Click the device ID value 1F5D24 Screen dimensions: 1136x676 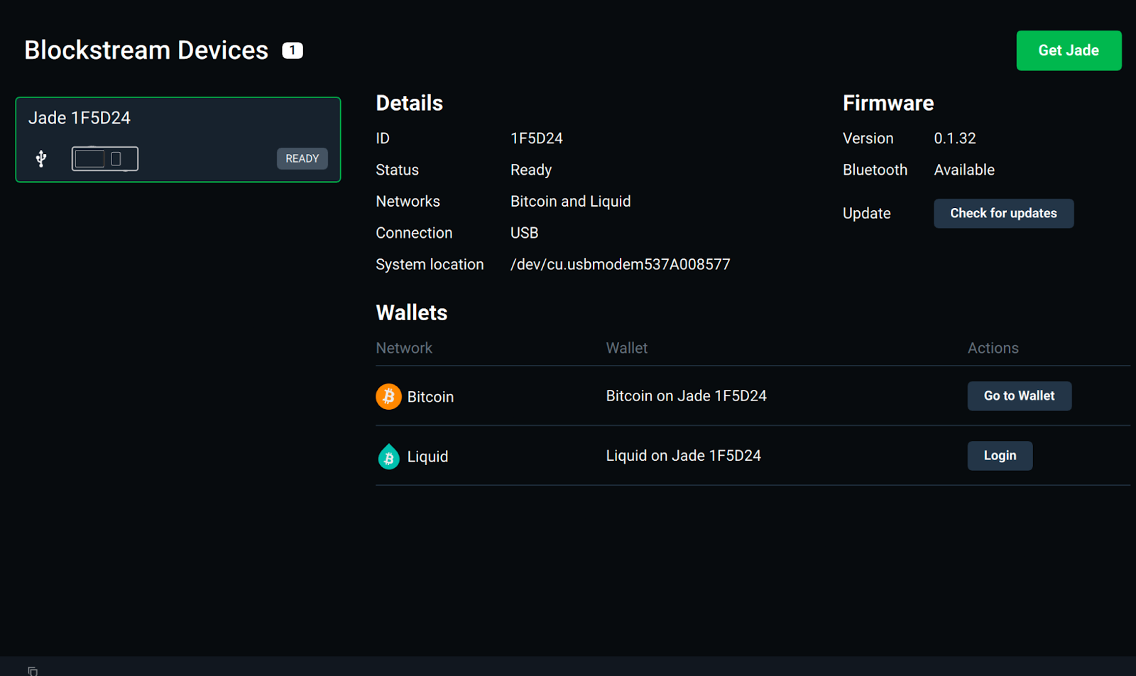(536, 138)
